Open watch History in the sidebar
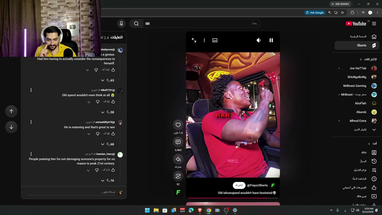This screenshot has width=382, height=215. click(x=357, y=161)
